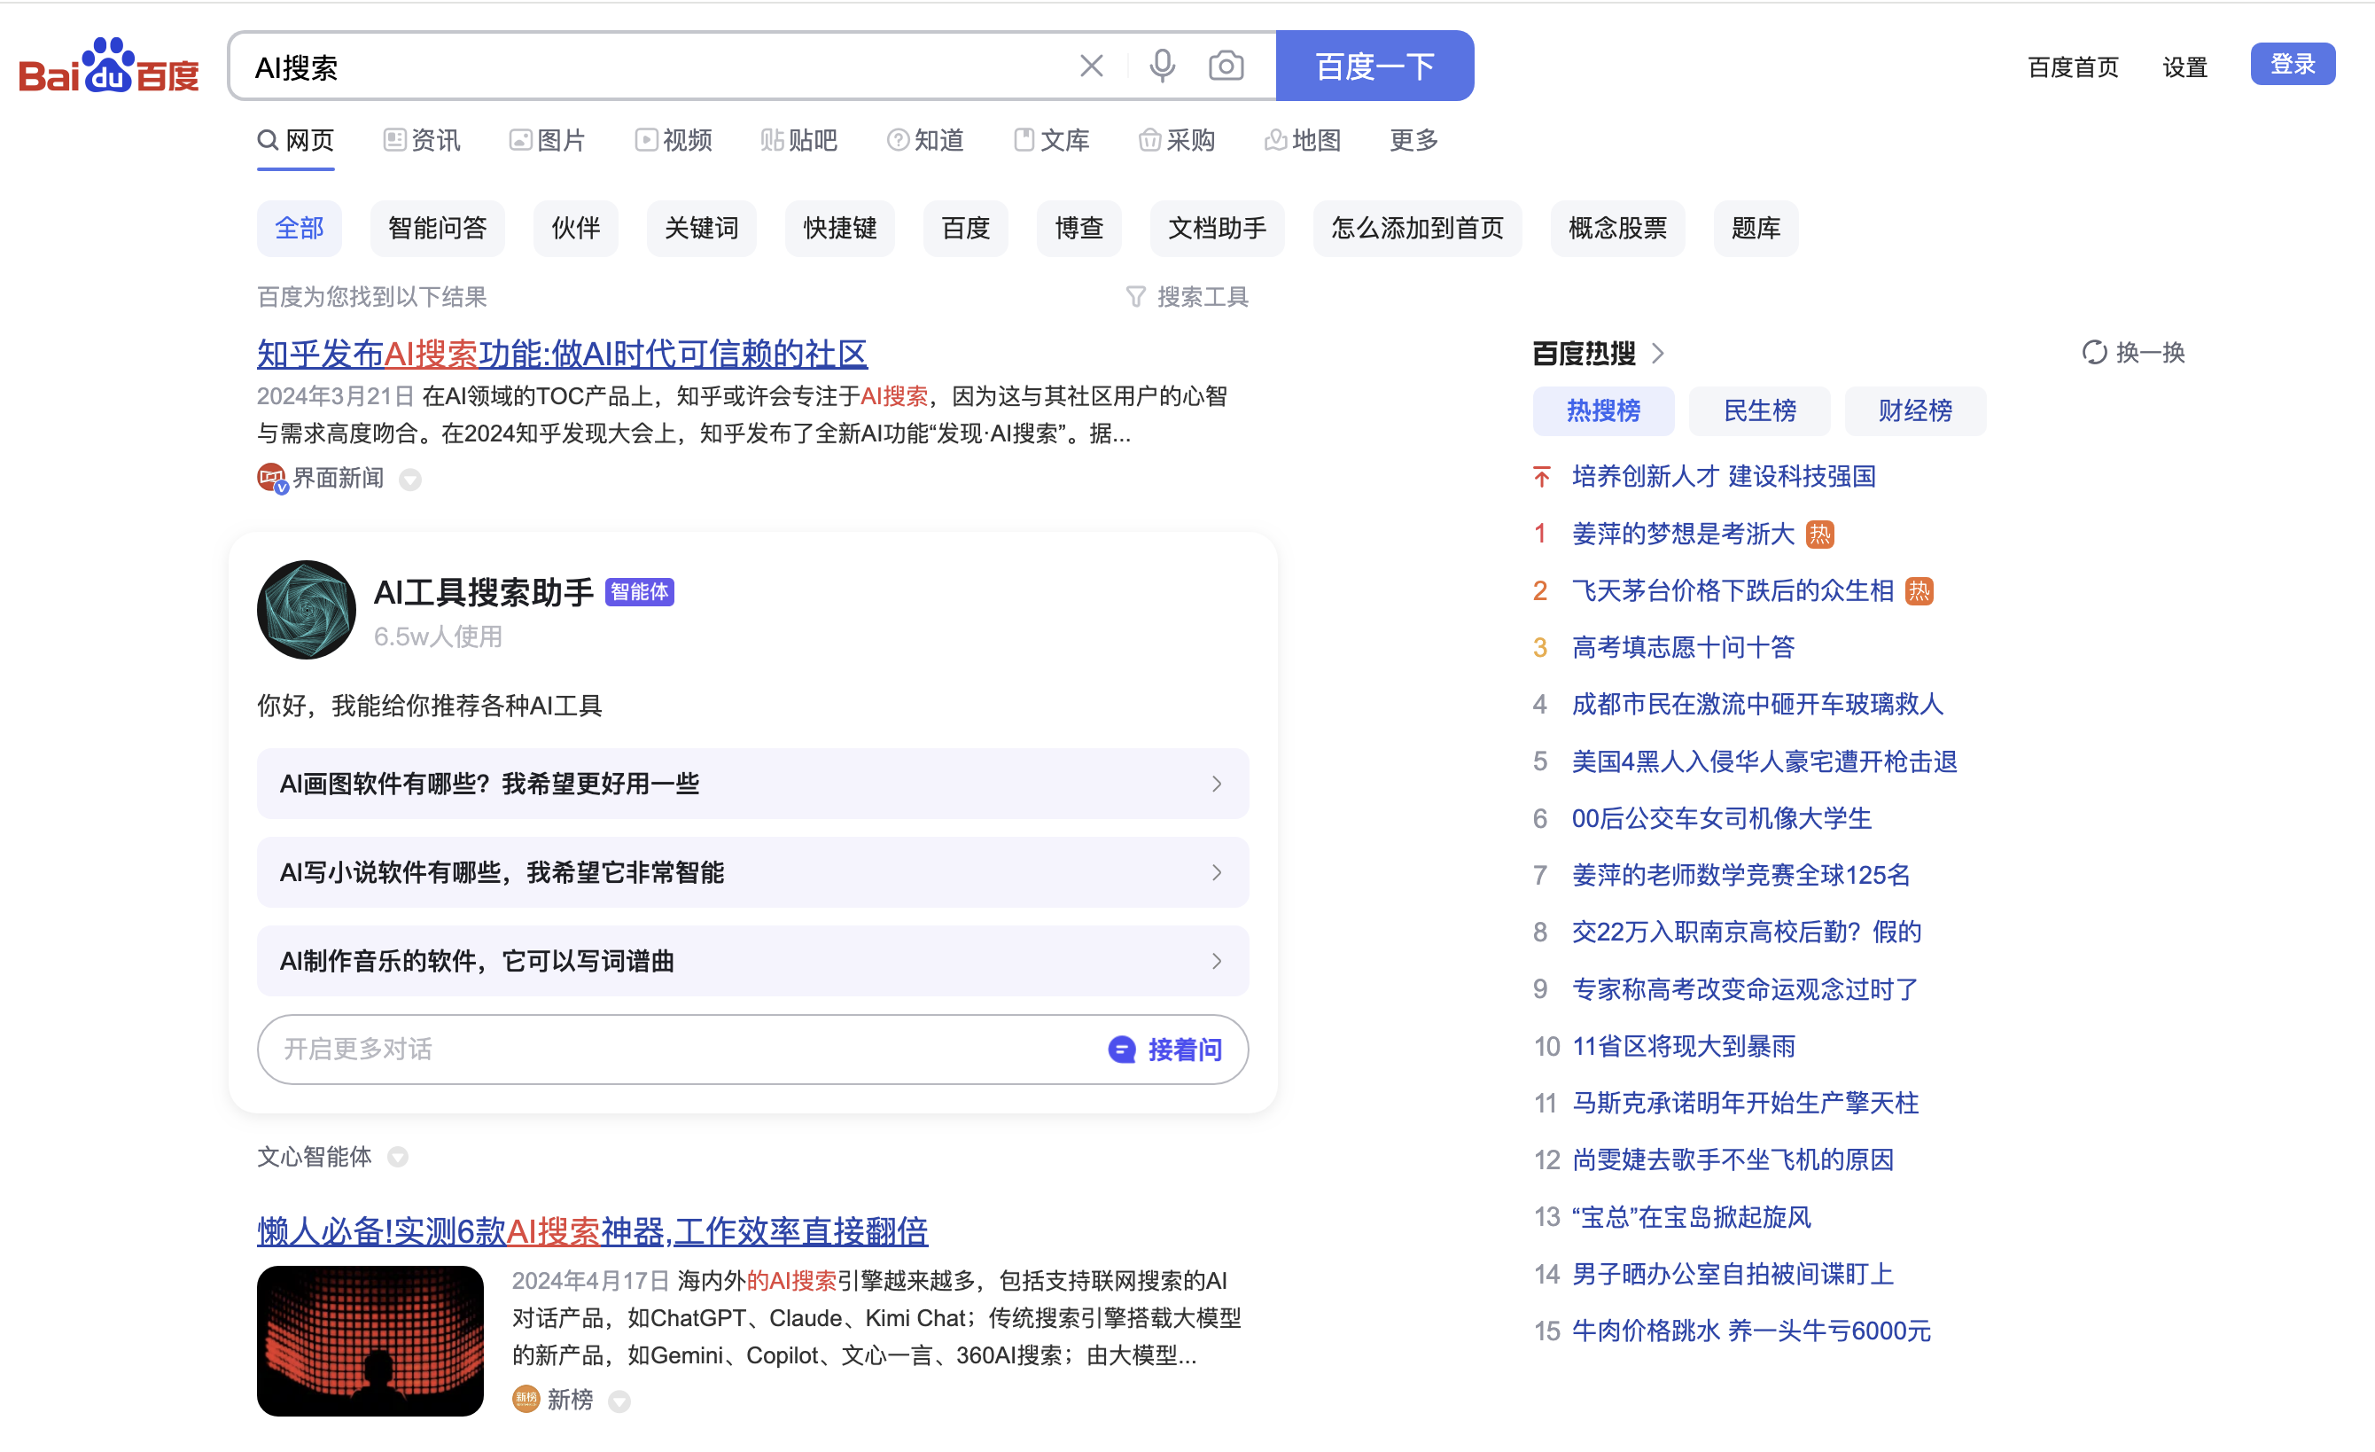Click the camera image search icon
This screenshot has width=2375, height=1452.
coord(1226,66)
